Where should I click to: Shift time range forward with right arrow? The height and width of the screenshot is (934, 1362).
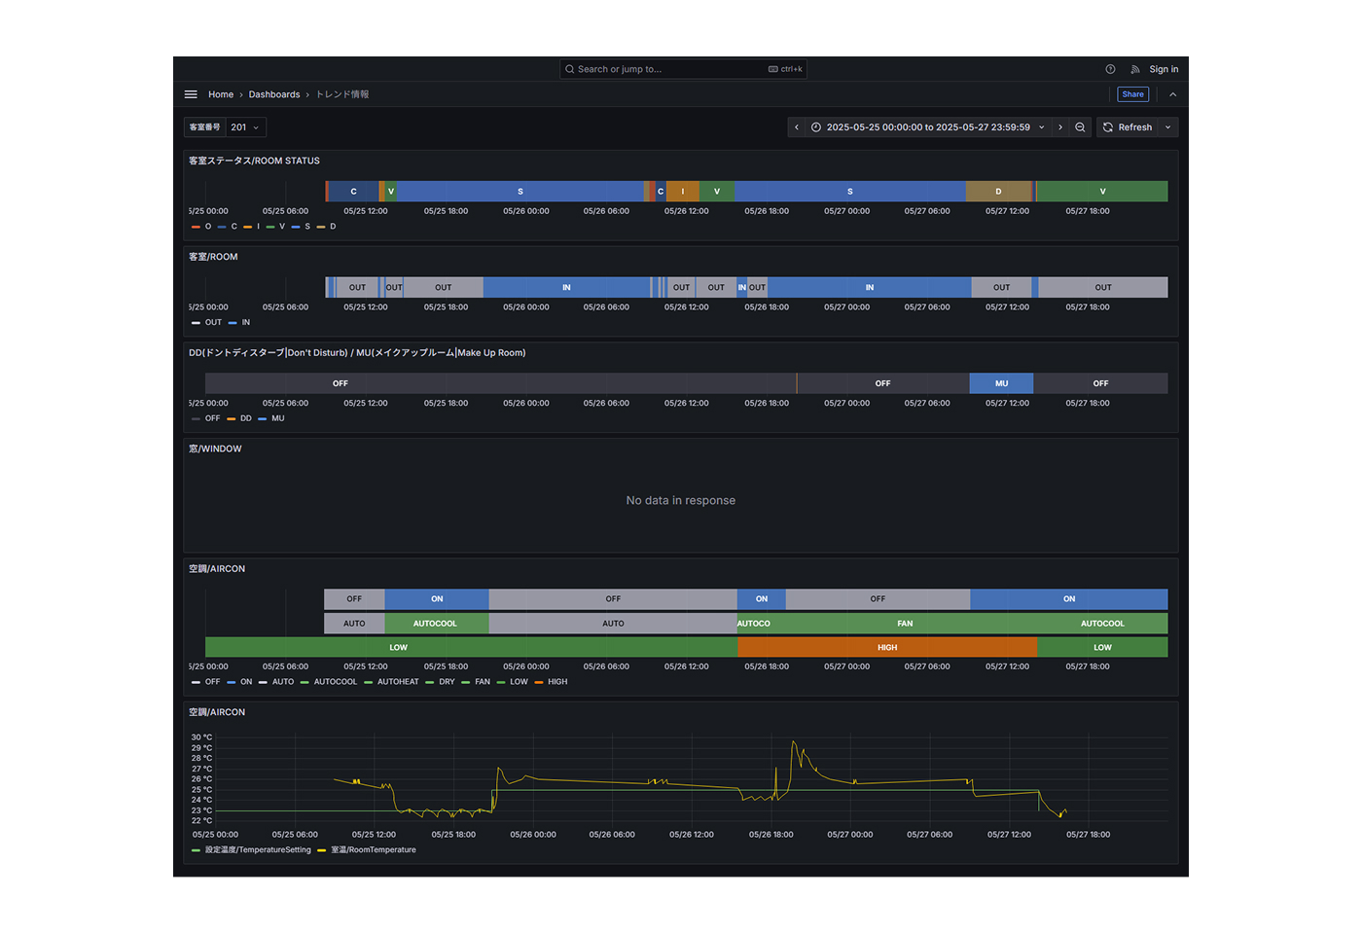click(x=1060, y=127)
